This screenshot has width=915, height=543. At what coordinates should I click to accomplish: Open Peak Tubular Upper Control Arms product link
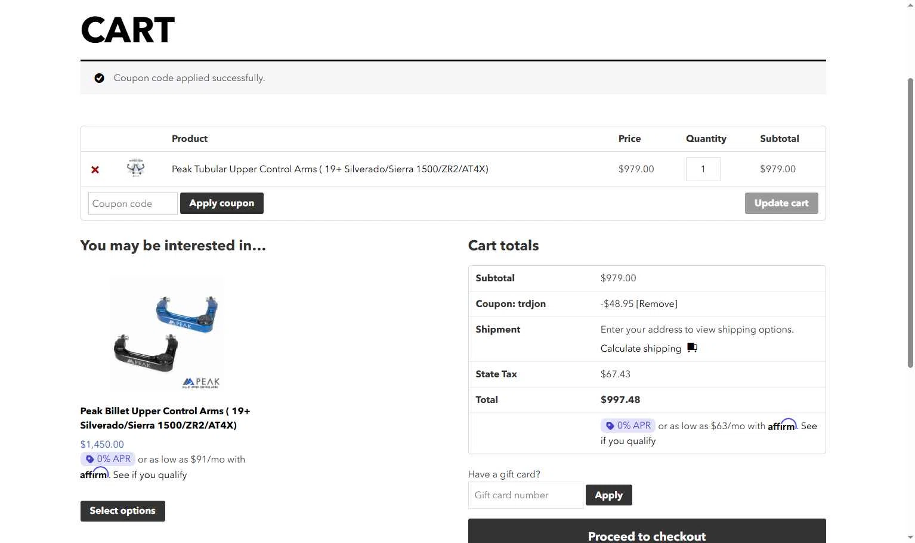tap(330, 169)
